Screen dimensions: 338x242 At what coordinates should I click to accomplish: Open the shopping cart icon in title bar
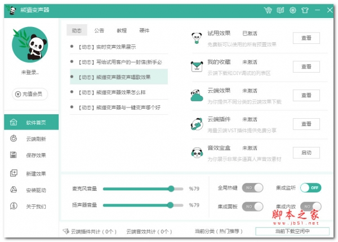268,10
